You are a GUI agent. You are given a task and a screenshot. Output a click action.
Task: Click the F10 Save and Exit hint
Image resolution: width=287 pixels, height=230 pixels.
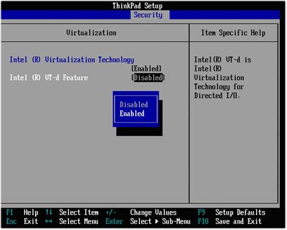click(229, 222)
